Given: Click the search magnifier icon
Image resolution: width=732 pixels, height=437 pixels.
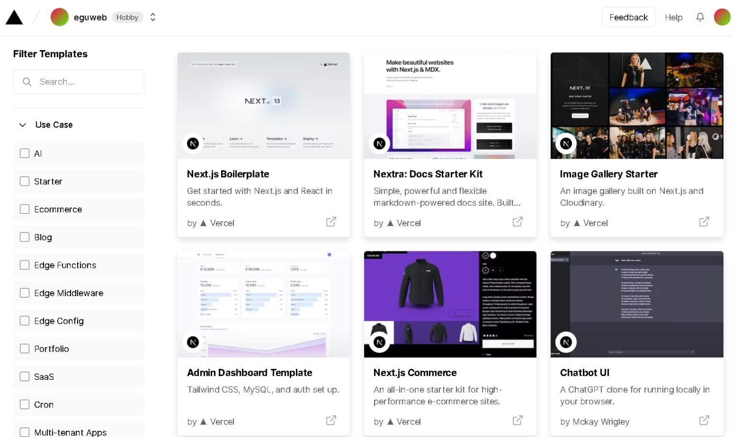Looking at the screenshot, I should [x=27, y=82].
